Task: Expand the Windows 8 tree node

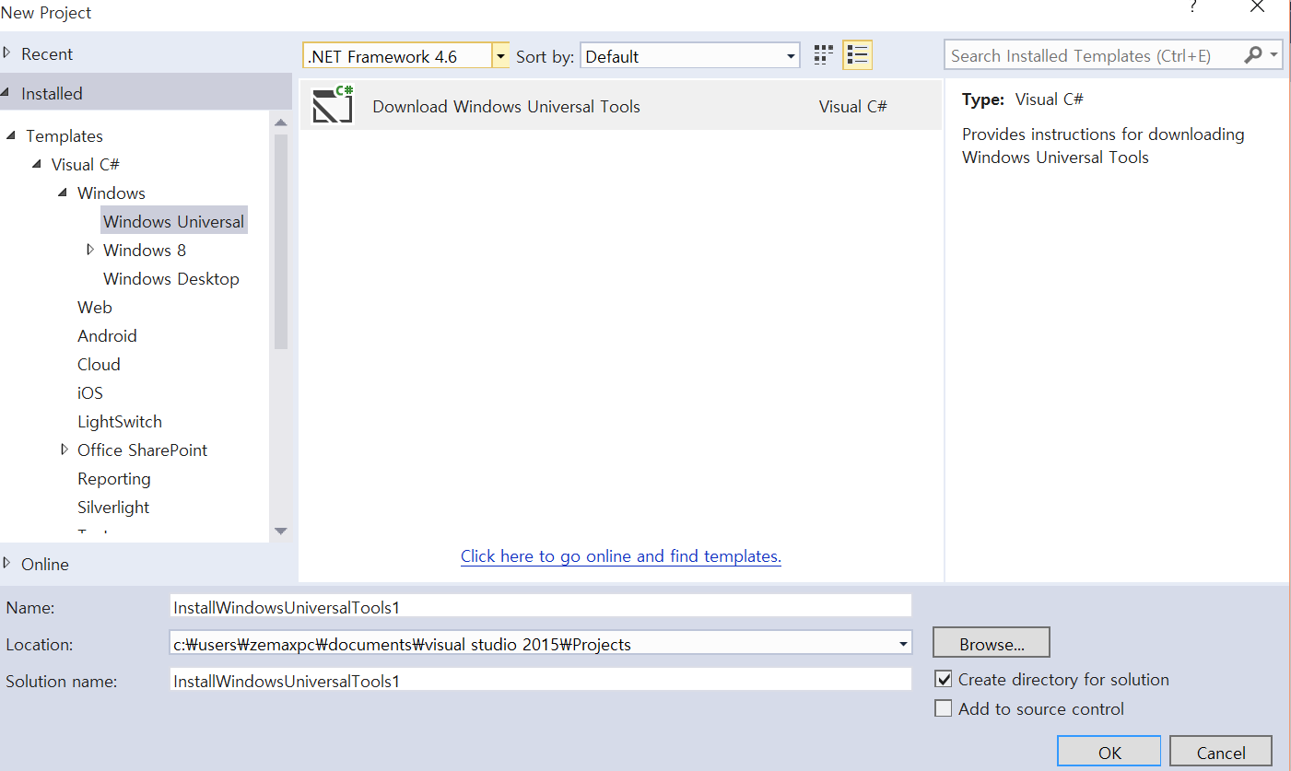Action: [89, 250]
